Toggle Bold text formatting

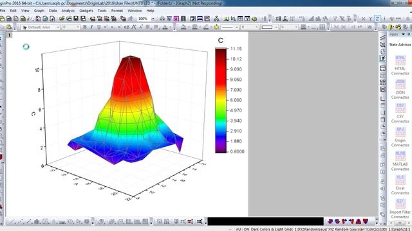point(85,27)
